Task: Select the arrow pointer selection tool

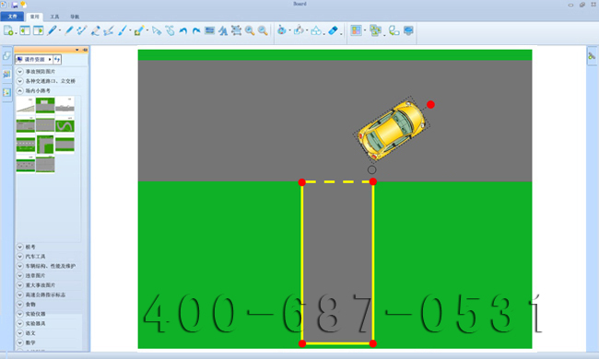Action: tap(157, 30)
